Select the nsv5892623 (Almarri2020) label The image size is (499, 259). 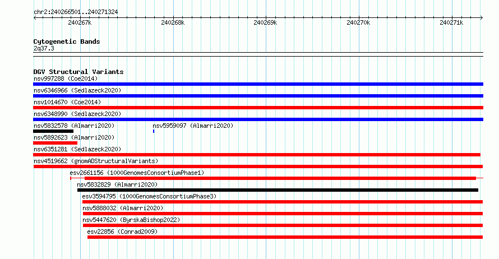coord(74,137)
